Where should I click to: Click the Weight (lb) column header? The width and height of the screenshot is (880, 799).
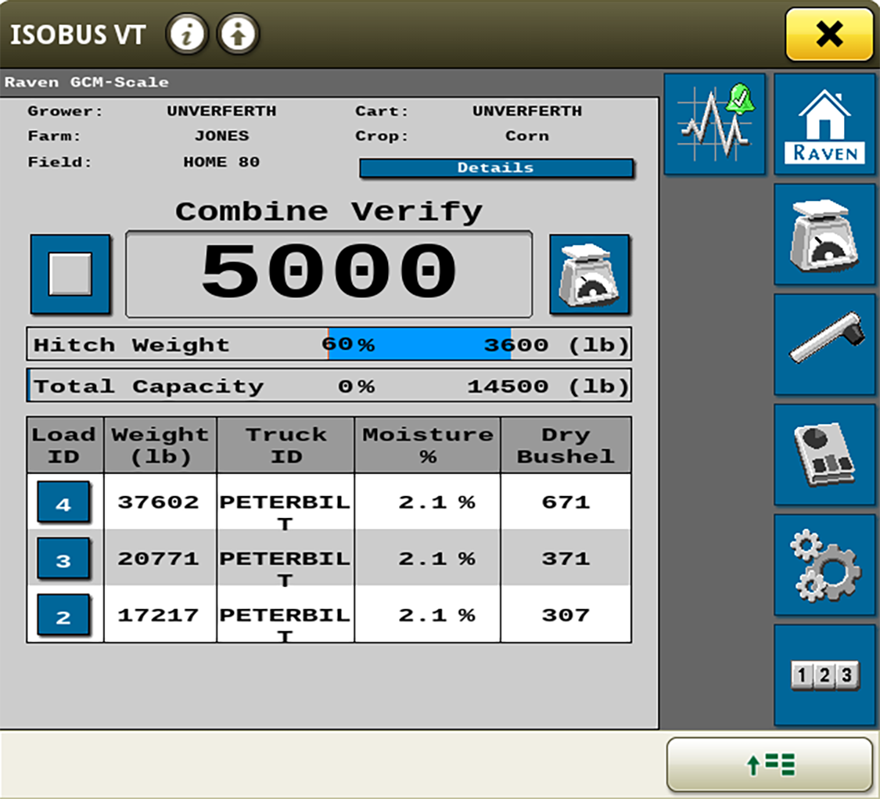tap(160, 444)
